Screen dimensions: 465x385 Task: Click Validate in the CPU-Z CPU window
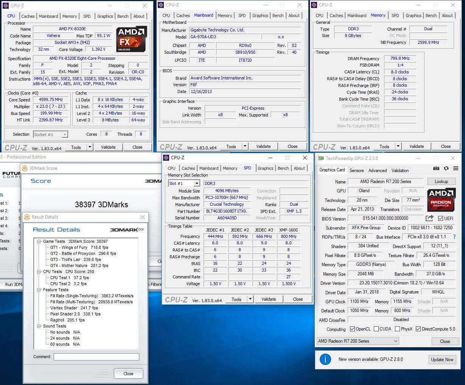click(x=108, y=147)
